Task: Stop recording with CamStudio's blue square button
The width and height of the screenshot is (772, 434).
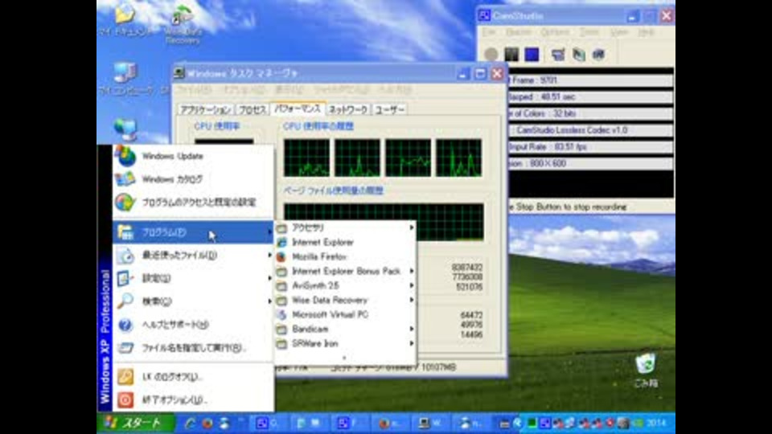Action: click(x=532, y=54)
